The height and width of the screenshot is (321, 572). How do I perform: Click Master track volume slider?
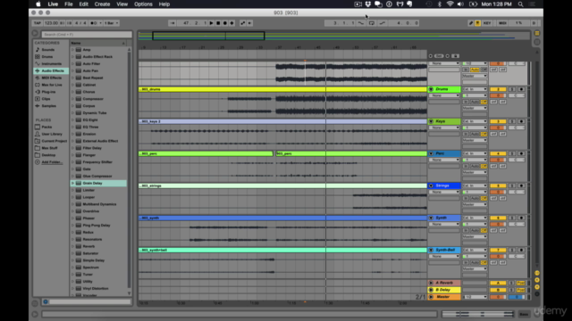point(498,297)
